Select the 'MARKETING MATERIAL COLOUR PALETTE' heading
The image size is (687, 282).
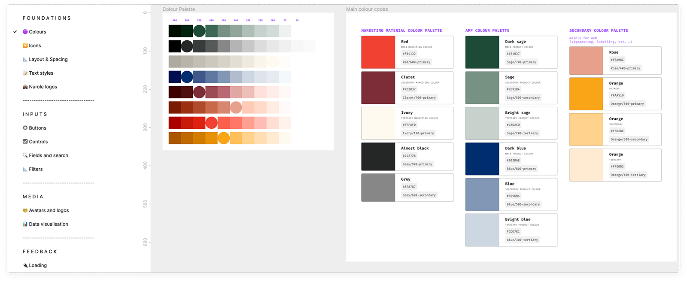click(x=401, y=30)
